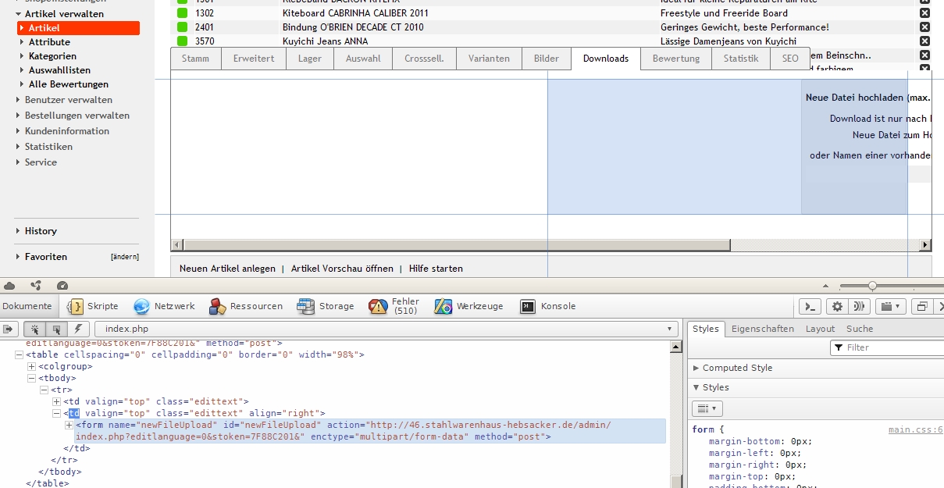Toggle the highlight selected element button
The width and height of the screenshot is (944, 488).
coord(57,329)
